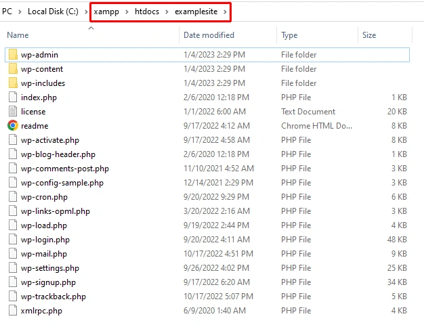Click the wp-config-sample.php file icon

click(13, 182)
